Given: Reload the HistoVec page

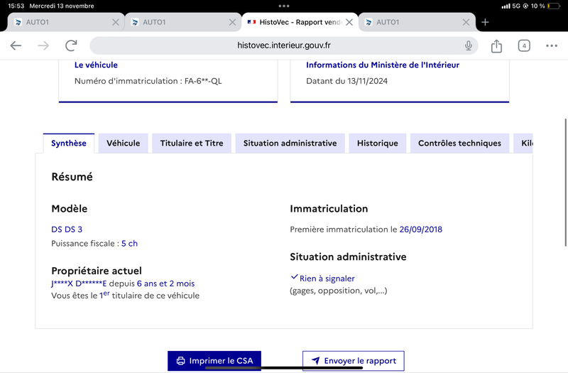Looking at the screenshot, I should coord(72,45).
